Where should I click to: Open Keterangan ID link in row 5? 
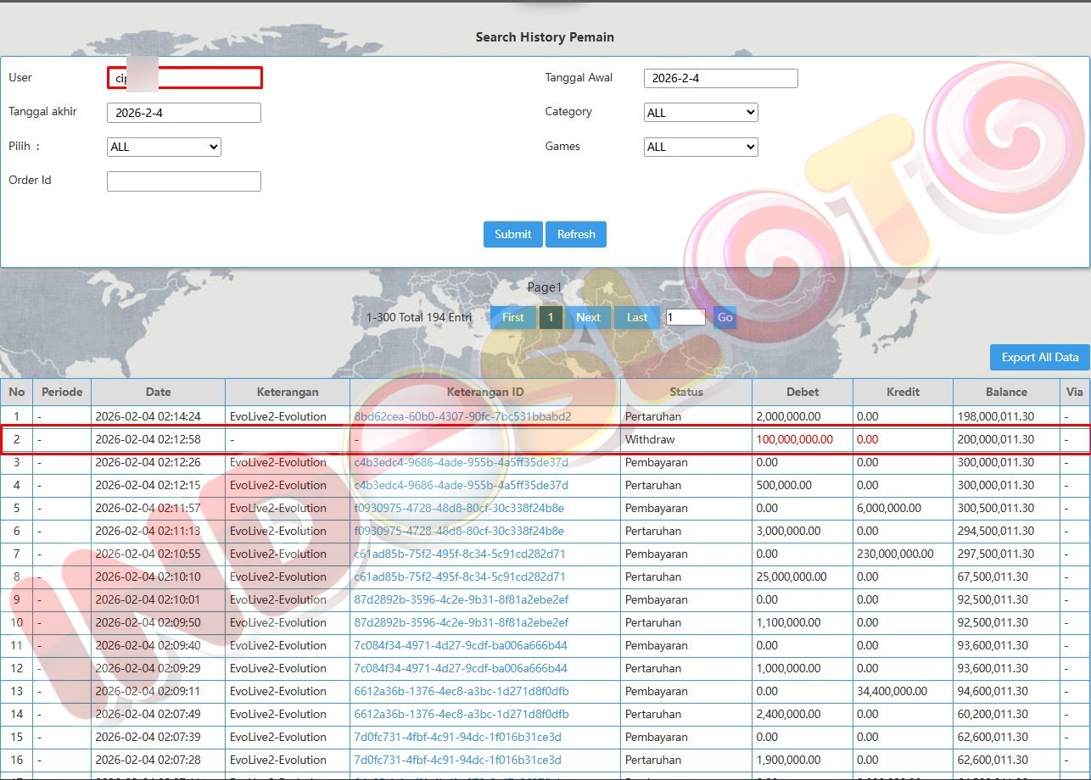pyautogui.click(x=458, y=508)
